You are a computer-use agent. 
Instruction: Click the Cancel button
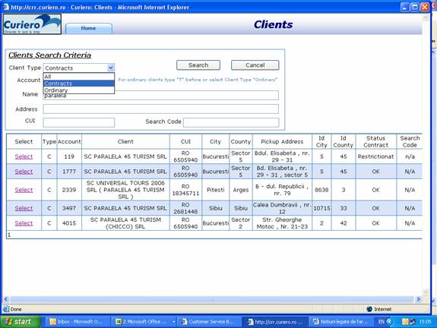pos(255,65)
